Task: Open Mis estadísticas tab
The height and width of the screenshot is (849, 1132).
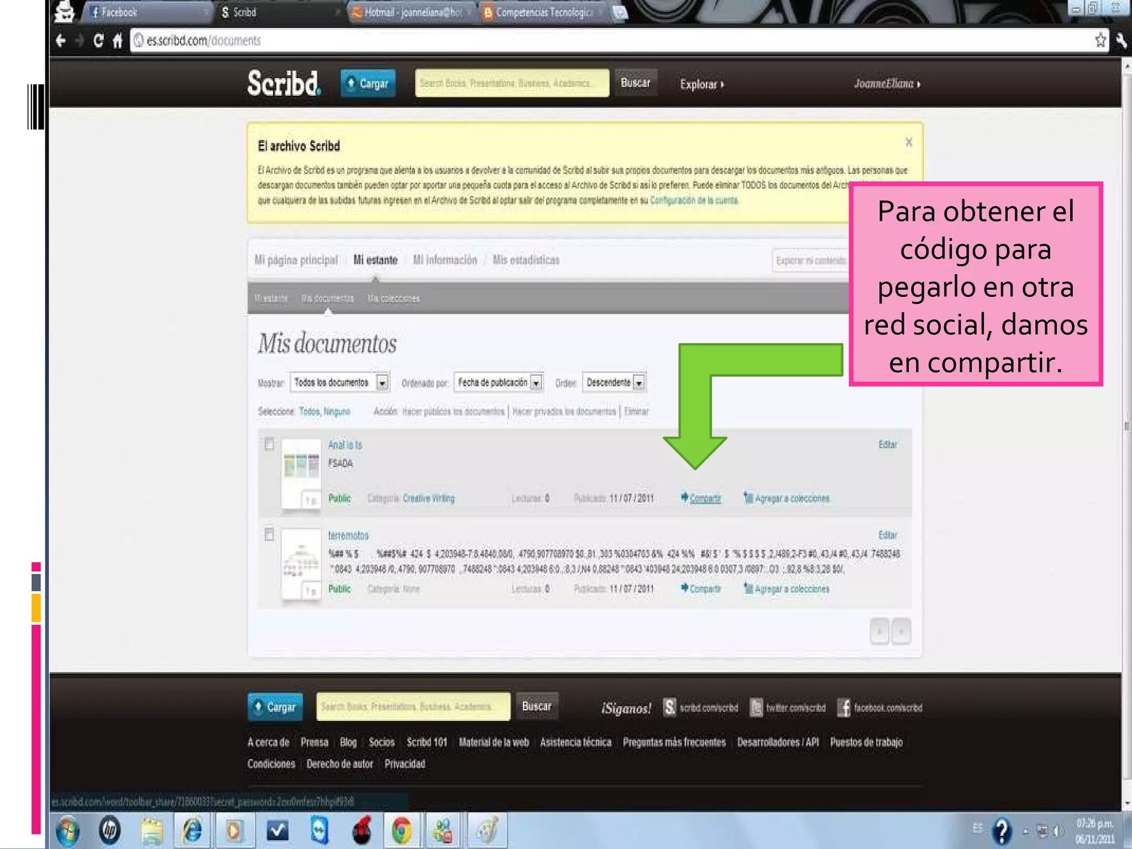Action: (526, 260)
